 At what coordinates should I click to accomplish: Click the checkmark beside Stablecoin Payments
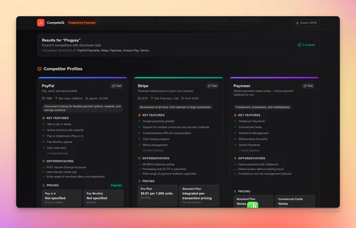(x=235, y=121)
